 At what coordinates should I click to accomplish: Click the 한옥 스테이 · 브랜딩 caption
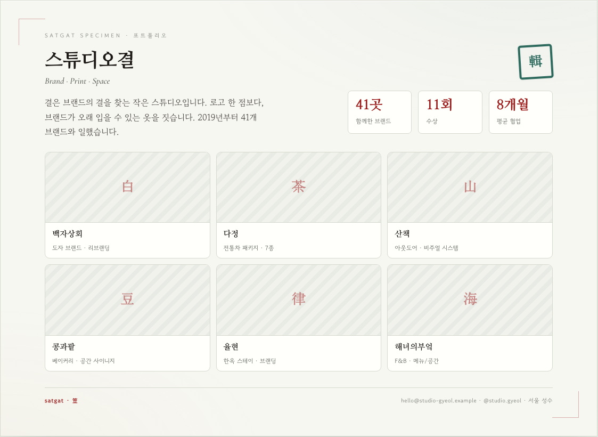250,361
